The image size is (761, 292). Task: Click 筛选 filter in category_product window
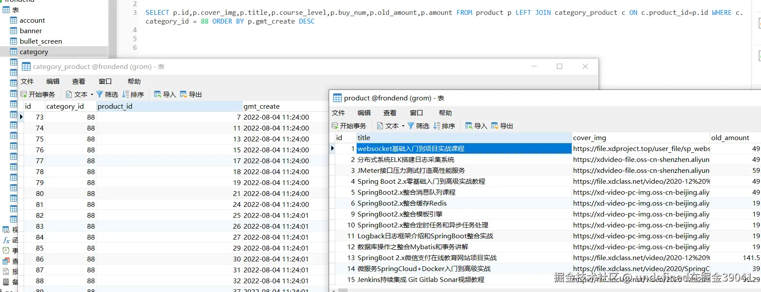(107, 94)
